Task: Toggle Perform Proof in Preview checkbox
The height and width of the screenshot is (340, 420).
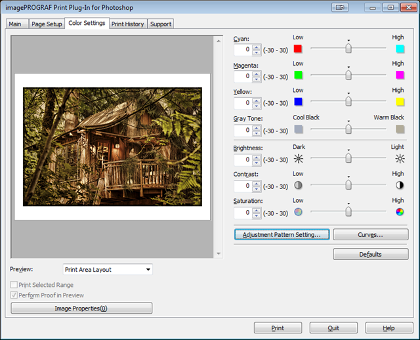Action: [14, 295]
